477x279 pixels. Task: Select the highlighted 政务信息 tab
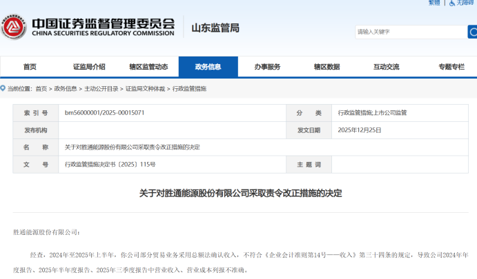click(x=208, y=67)
